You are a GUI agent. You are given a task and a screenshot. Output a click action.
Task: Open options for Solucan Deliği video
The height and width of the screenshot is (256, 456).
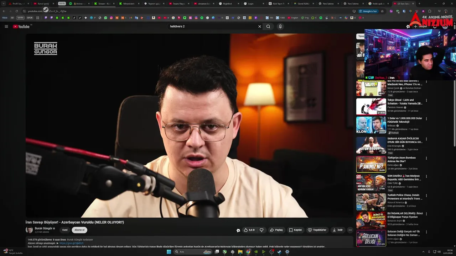[426, 232]
